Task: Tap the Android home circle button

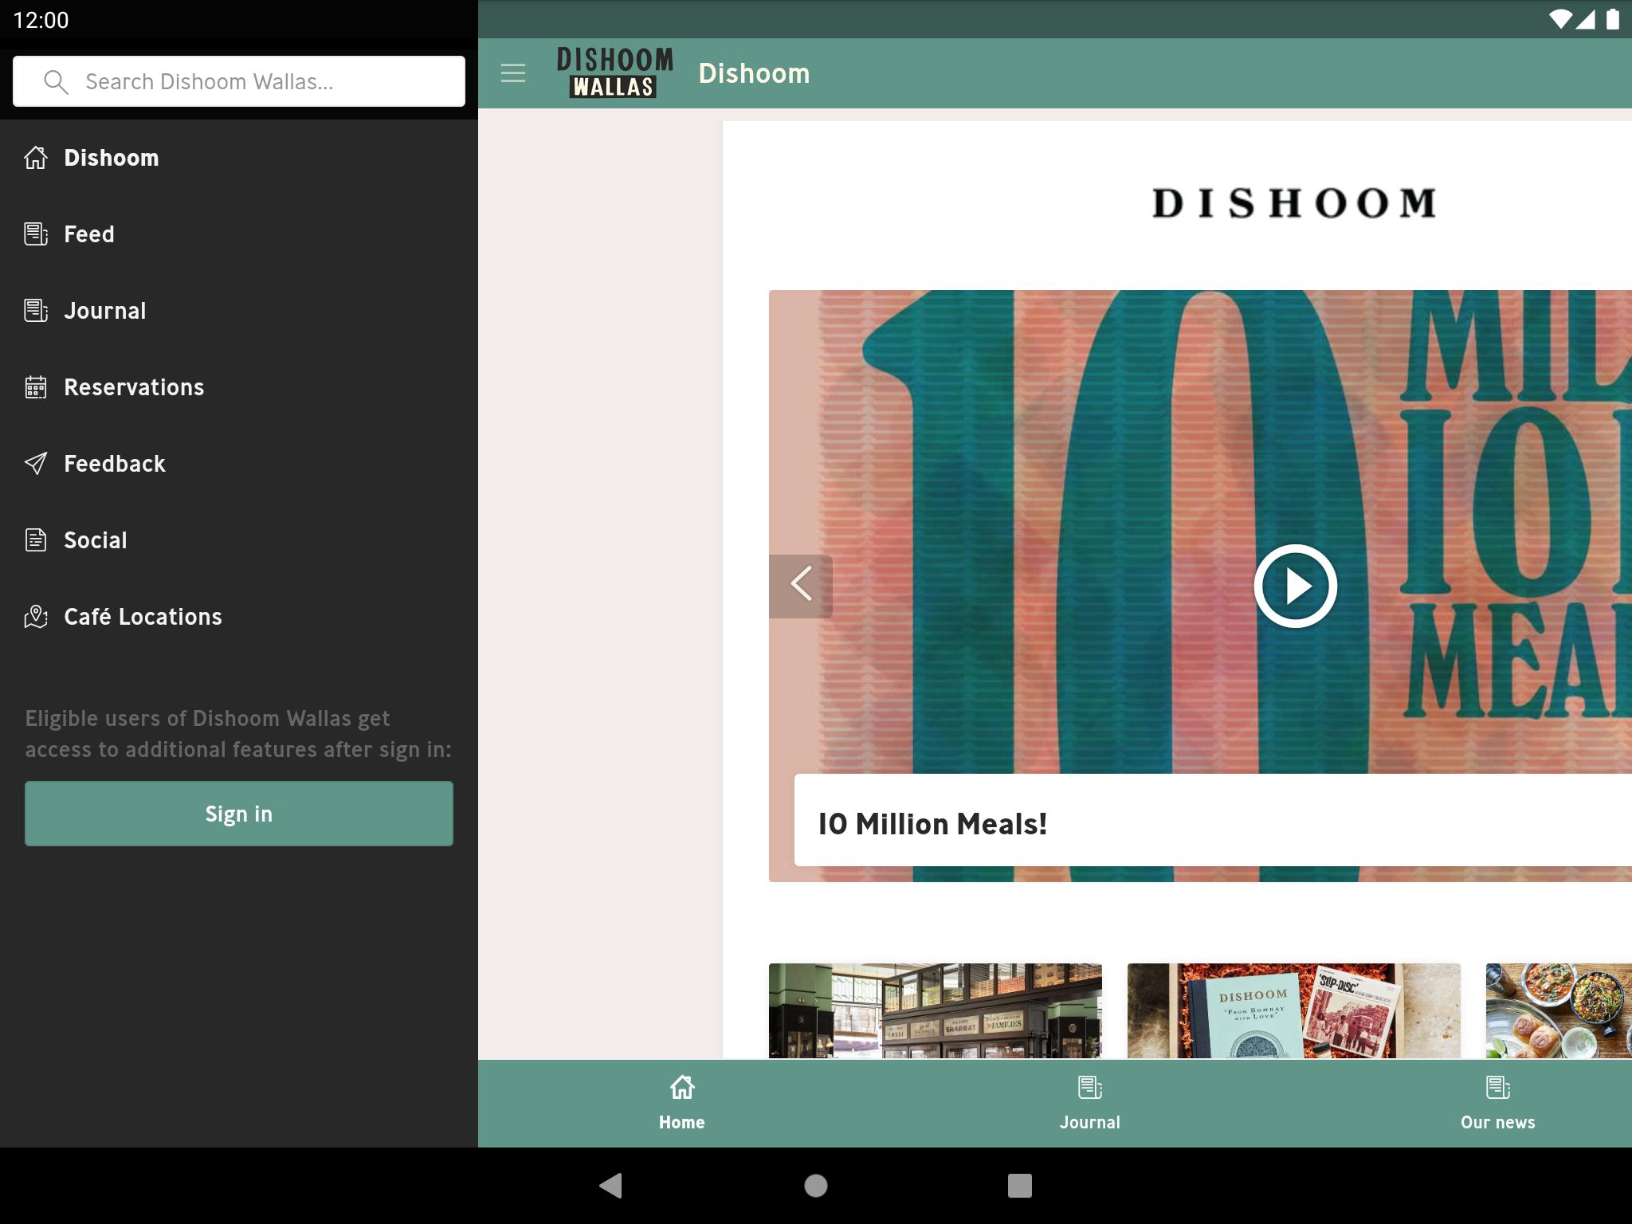Action: [x=816, y=1186]
